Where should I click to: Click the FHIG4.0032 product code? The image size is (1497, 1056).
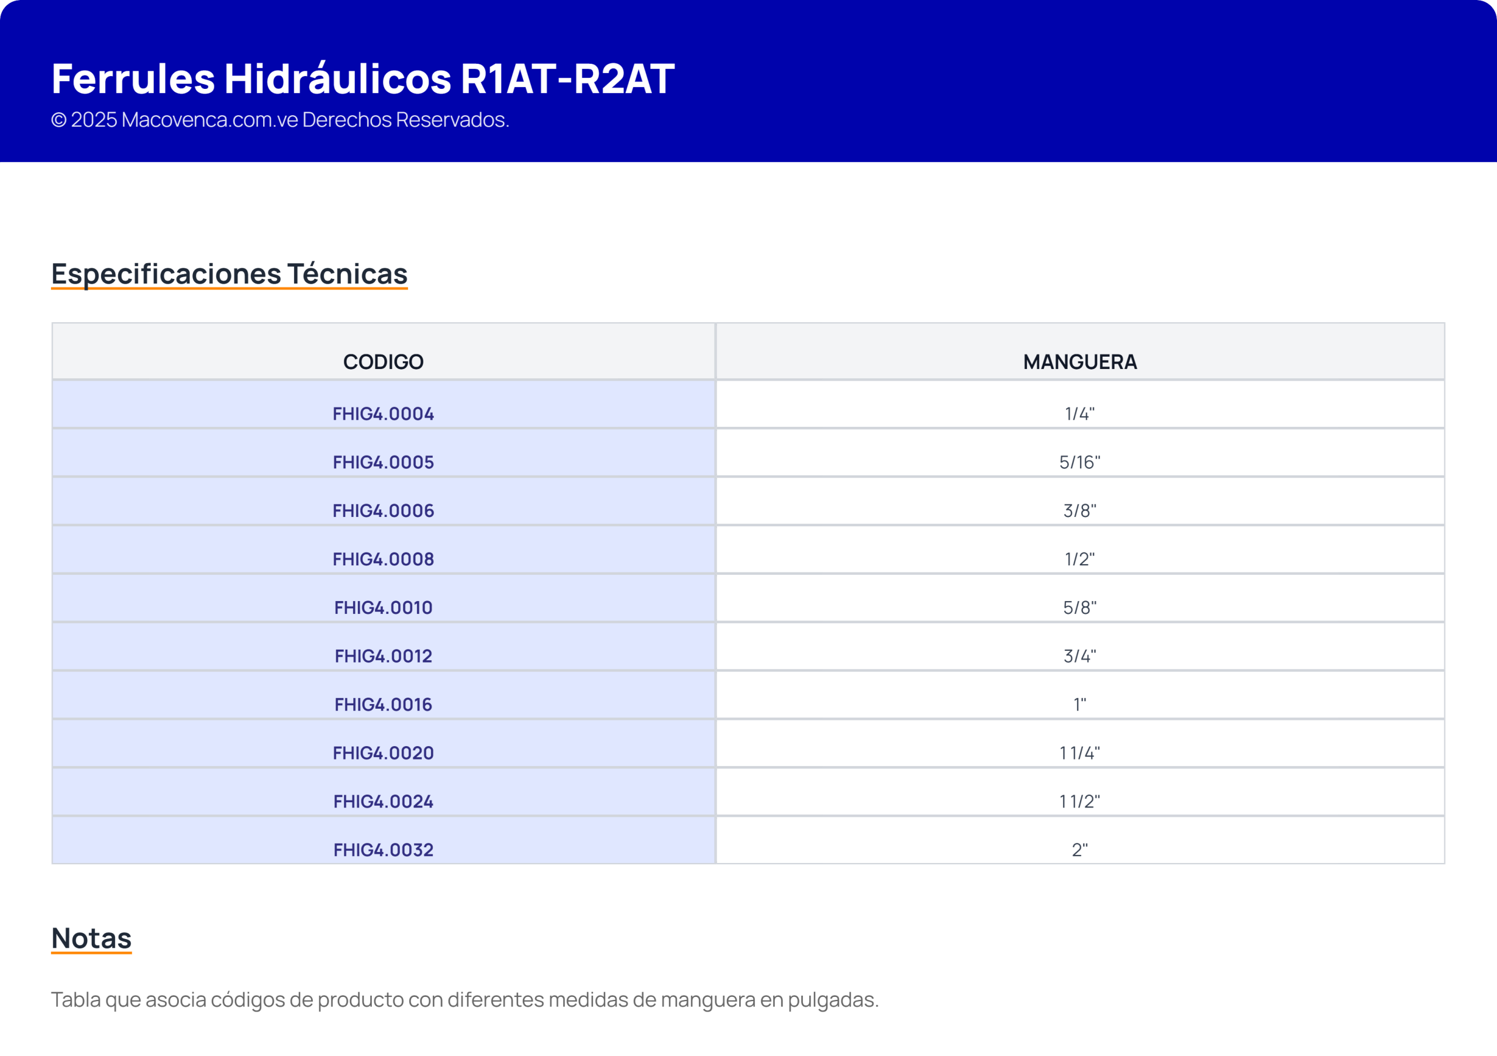[384, 850]
